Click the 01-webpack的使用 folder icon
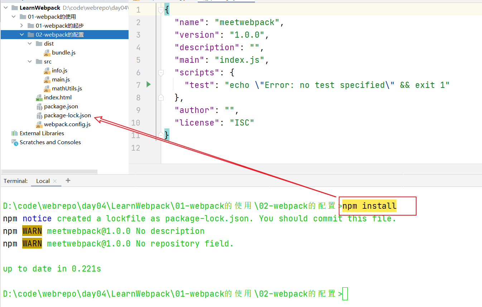 click(23, 16)
